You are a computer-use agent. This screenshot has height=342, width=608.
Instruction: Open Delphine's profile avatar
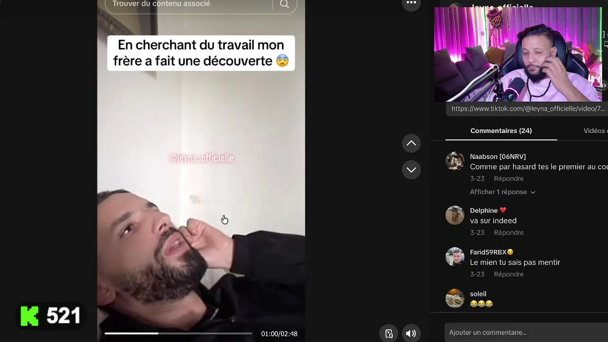pos(455,215)
